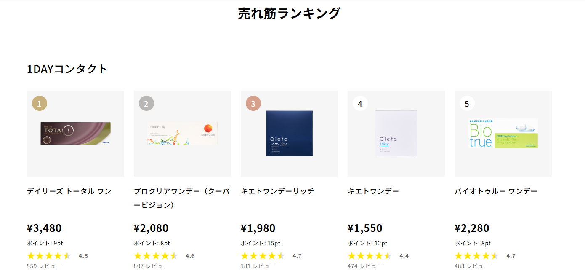The height and width of the screenshot is (279, 585).
Task: Open キエトワンデーリッチ product link
Action: [277, 191]
